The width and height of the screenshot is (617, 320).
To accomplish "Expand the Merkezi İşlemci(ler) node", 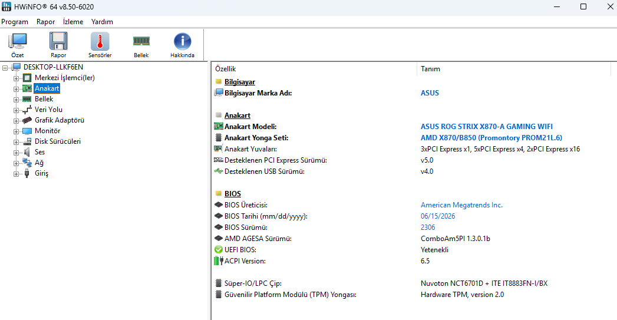I will click(x=16, y=78).
